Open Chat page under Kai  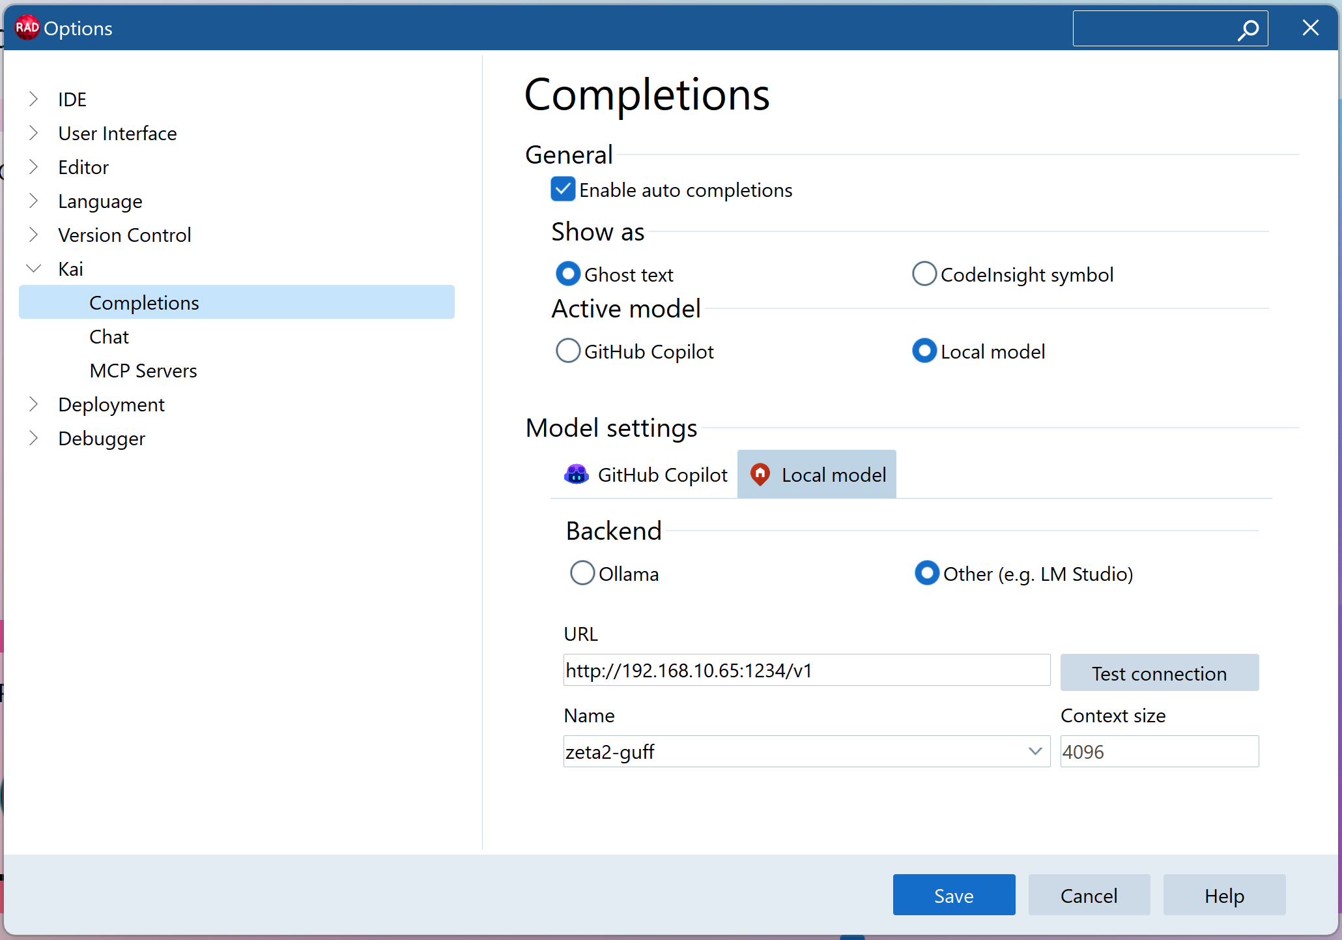click(x=109, y=336)
